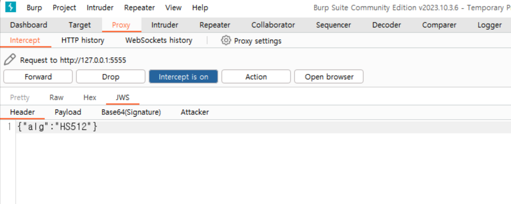Viewport: 511px width, 204px height.
Task: Switch to the Repeater tool tab
Action: (x=215, y=25)
